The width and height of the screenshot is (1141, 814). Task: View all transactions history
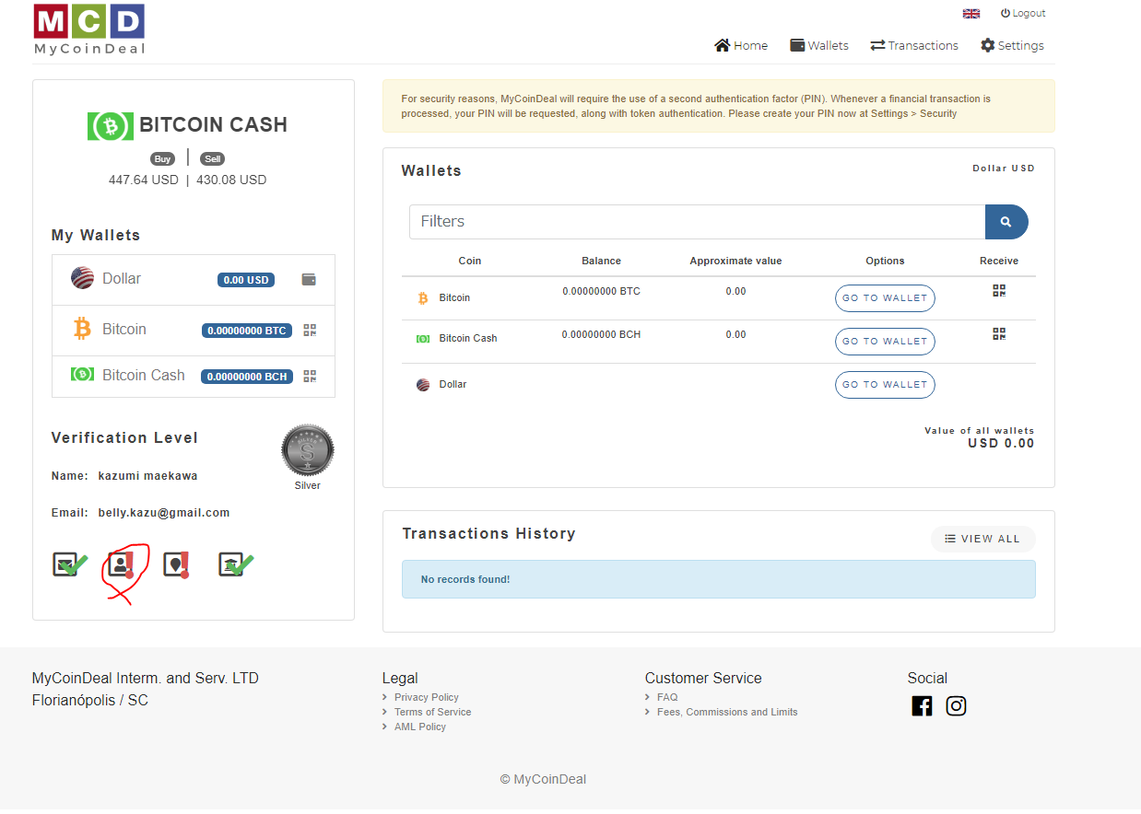(982, 539)
